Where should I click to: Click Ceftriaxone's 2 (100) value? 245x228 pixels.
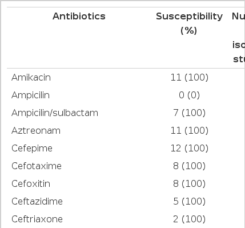tap(189, 219)
